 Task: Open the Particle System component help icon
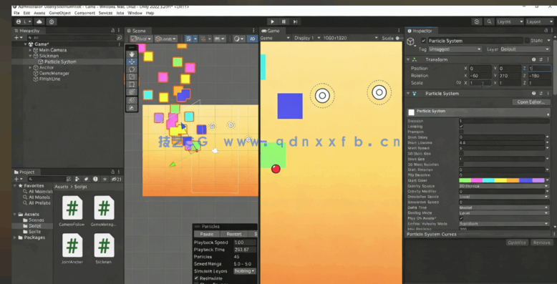coord(533,94)
